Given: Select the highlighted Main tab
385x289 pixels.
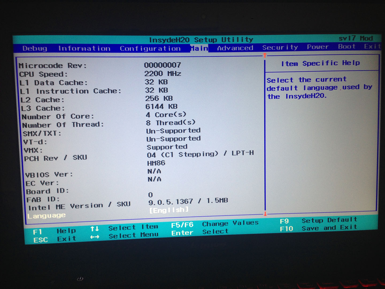Looking at the screenshot, I should [199, 48].
